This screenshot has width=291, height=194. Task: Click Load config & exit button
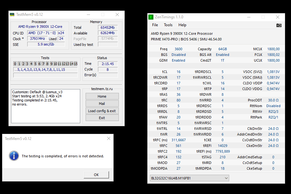point(102,111)
